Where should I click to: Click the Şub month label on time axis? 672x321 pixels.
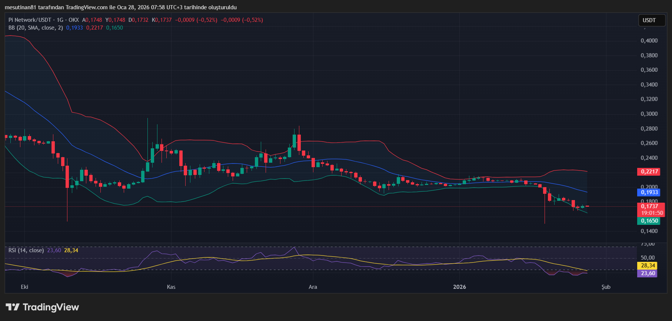tap(606, 287)
